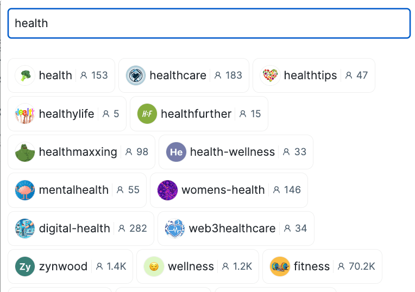Select the mentalhealth channel label
The height and width of the screenshot is (292, 415).
74,190
